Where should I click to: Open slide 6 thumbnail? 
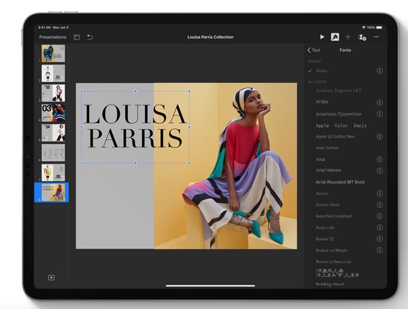point(53,153)
